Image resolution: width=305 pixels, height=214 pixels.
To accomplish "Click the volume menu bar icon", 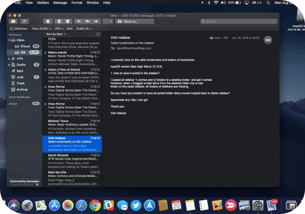I will [223, 3].
